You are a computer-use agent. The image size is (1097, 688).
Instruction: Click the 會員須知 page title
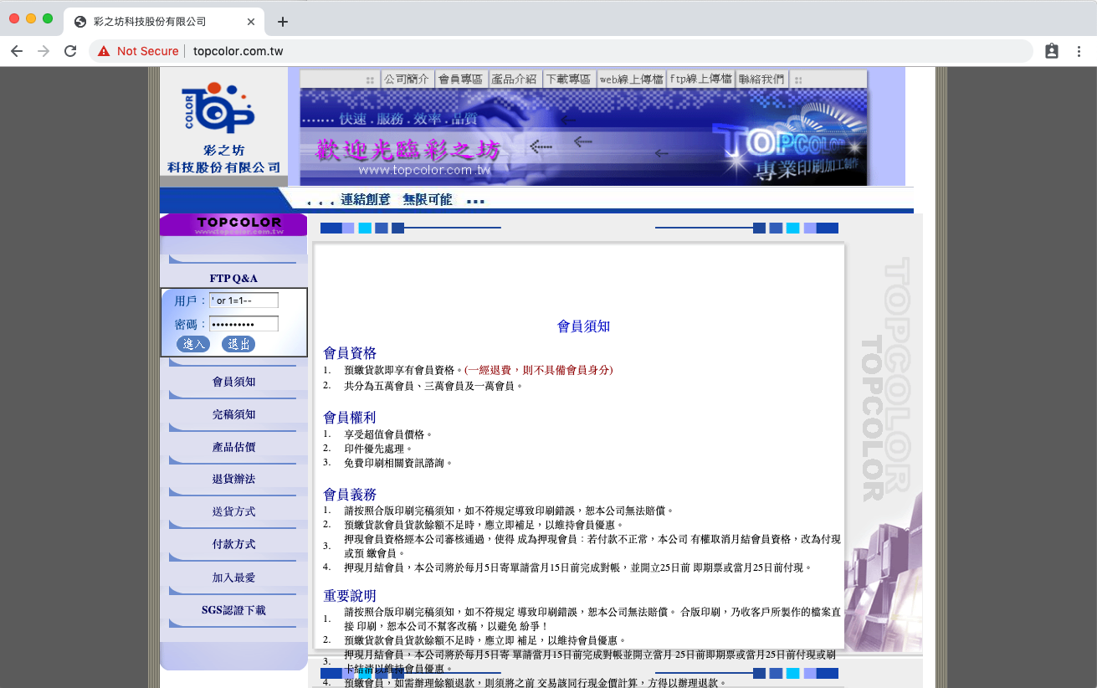[583, 326]
